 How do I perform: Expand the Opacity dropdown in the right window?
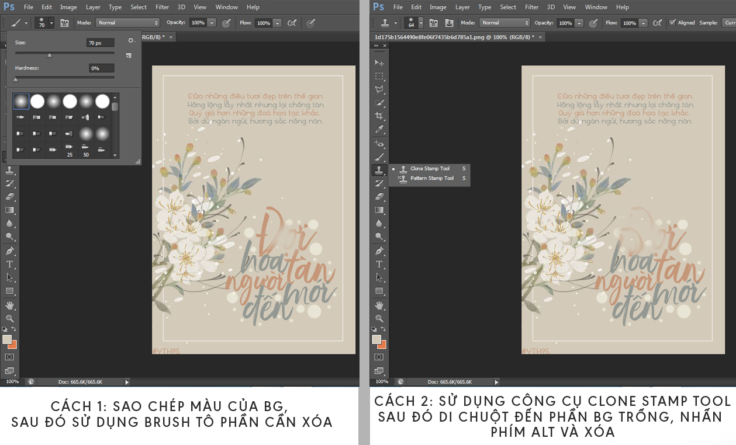(579, 23)
